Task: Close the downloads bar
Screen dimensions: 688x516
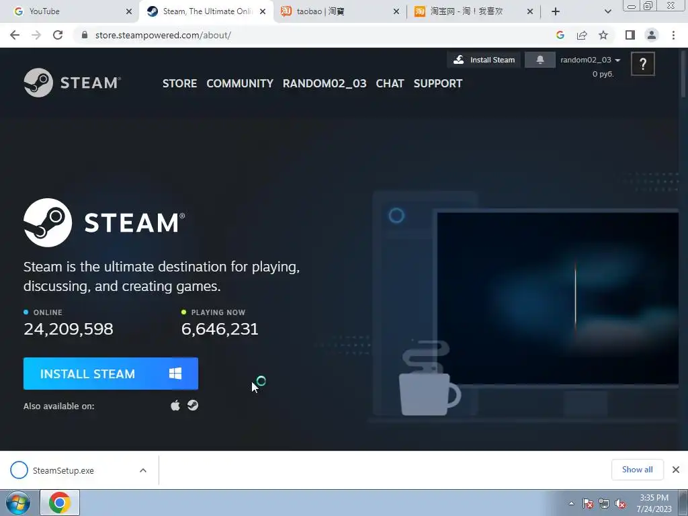Action: 676,470
